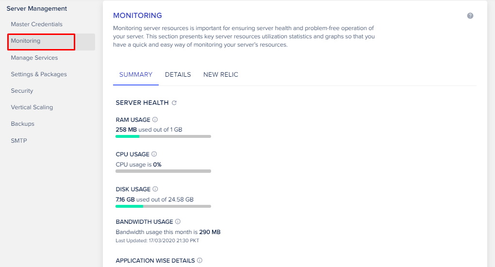The height and width of the screenshot is (267, 495).
Task: Show RAM Usage info tooltip icon
Action: click(x=155, y=119)
